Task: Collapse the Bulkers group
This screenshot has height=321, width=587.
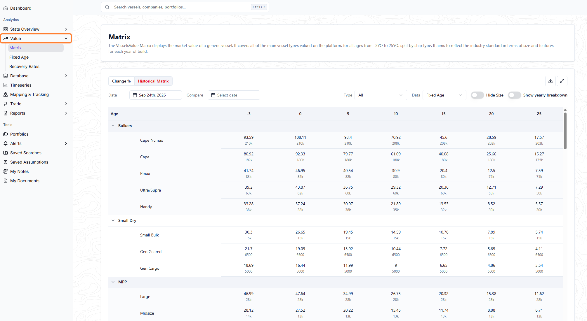Action: pos(113,126)
